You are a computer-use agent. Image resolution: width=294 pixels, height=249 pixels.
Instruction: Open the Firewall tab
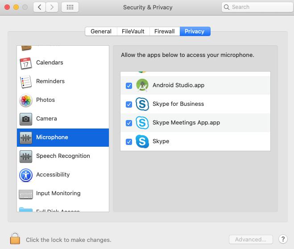(x=165, y=32)
